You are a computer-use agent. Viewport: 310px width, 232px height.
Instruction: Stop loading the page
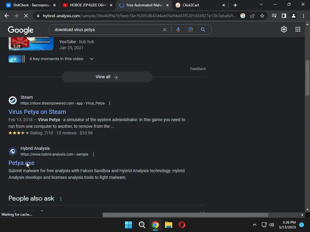click(26, 16)
